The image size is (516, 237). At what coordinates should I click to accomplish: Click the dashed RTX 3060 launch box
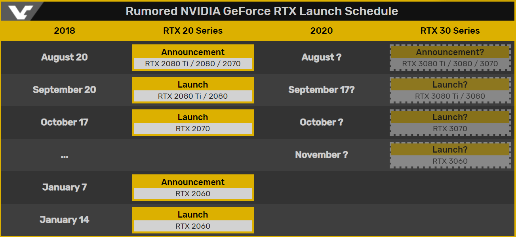(450, 155)
